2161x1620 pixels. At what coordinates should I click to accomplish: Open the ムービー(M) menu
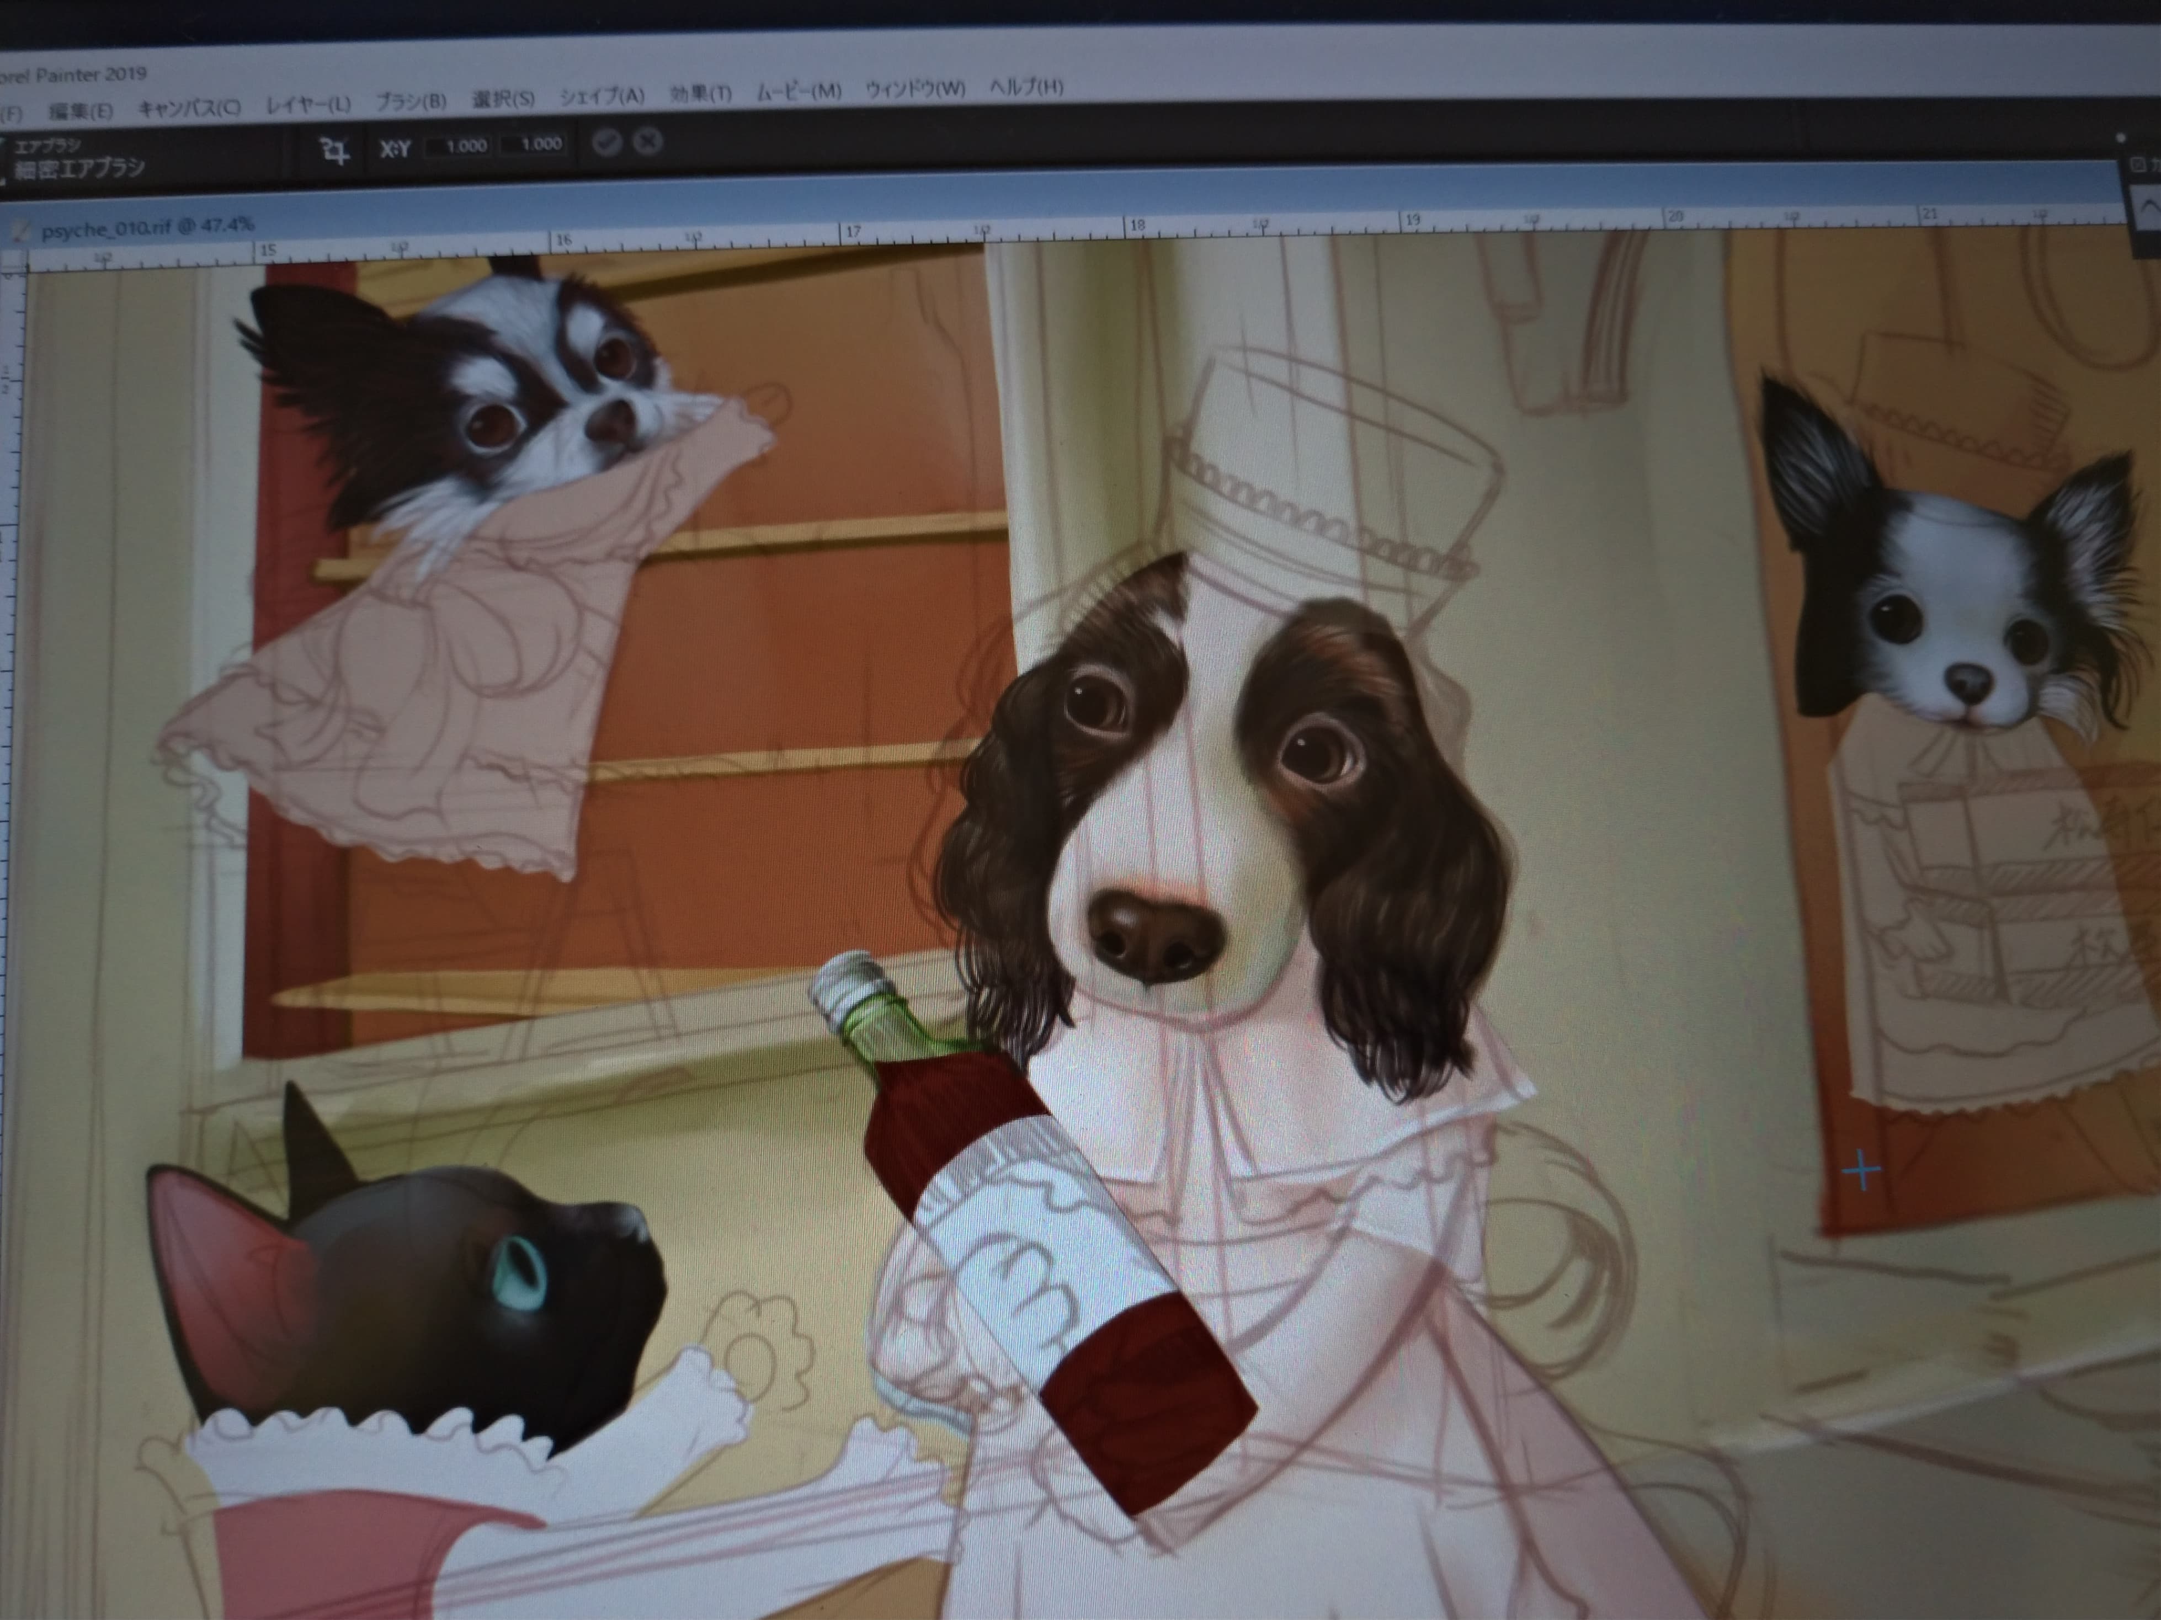coord(799,92)
